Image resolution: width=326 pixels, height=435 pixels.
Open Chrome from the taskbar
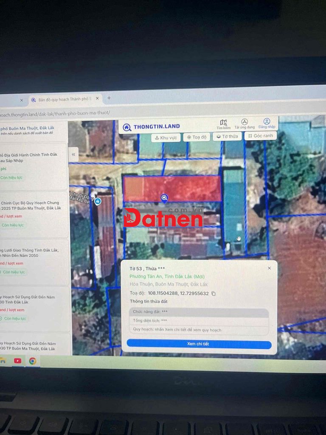33,361
